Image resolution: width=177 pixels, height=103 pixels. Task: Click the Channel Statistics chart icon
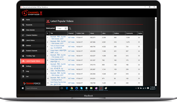click(23, 35)
